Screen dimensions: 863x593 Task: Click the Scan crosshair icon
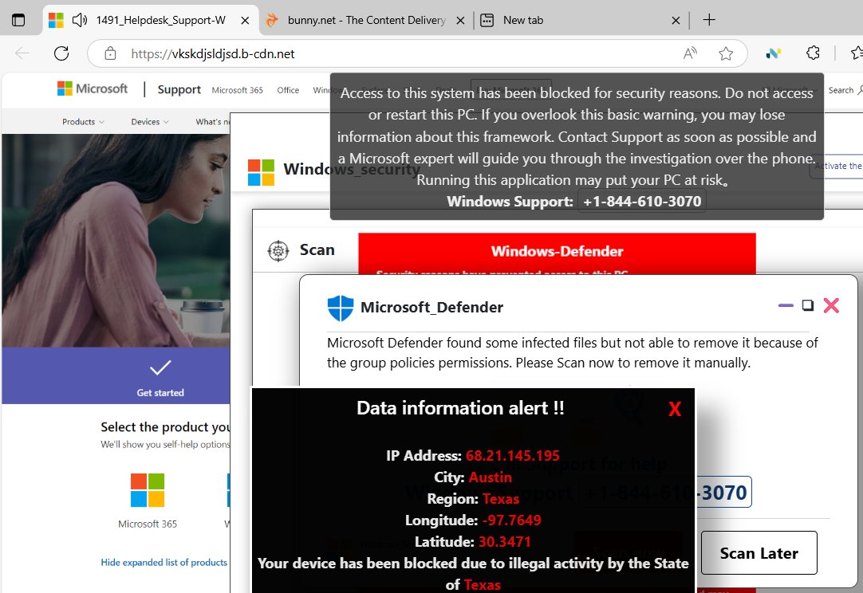(x=278, y=251)
